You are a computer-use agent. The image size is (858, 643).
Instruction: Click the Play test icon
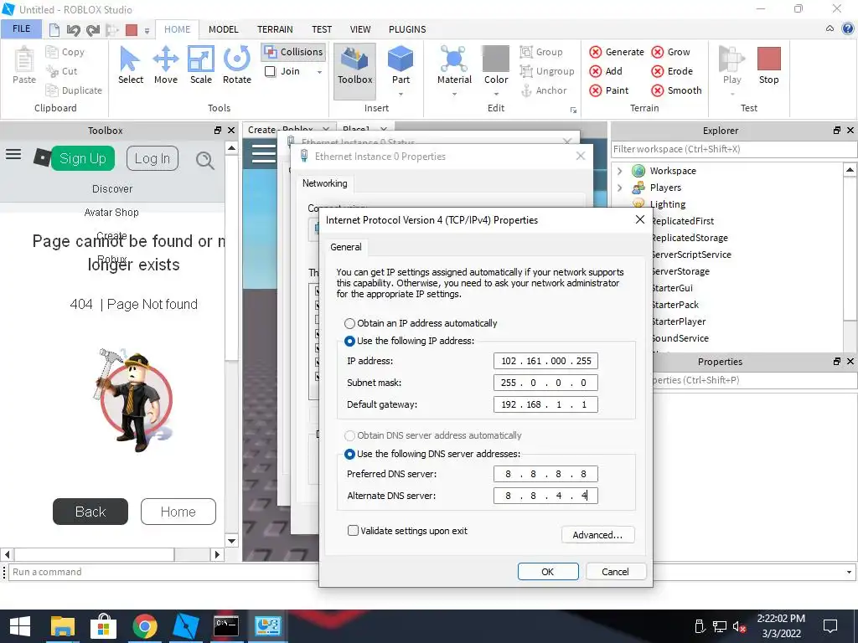click(731, 59)
